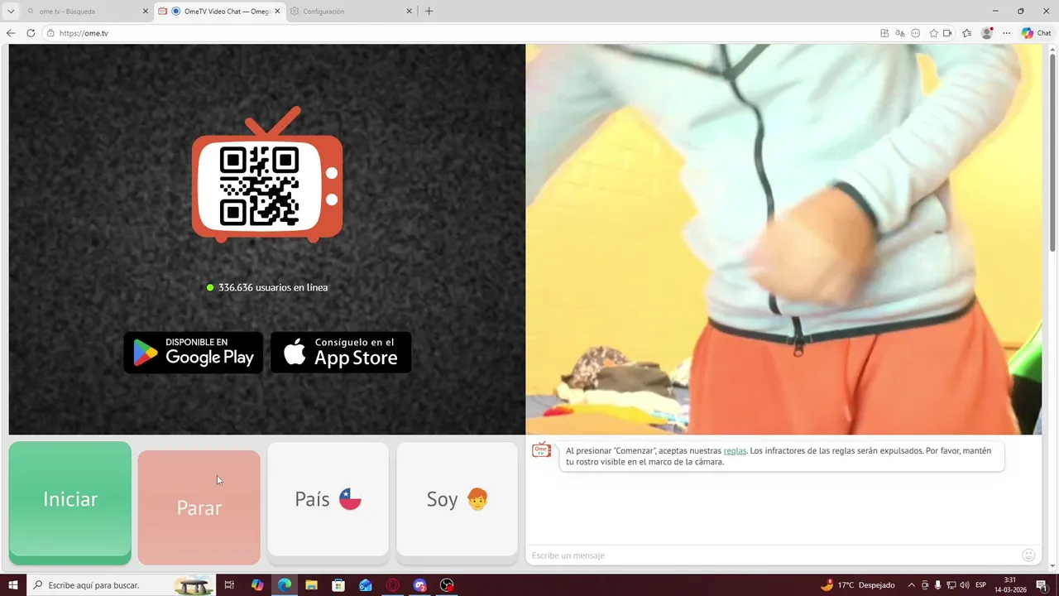
Task: Click the OmeTV avatar beside the rules message
Action: (541, 450)
